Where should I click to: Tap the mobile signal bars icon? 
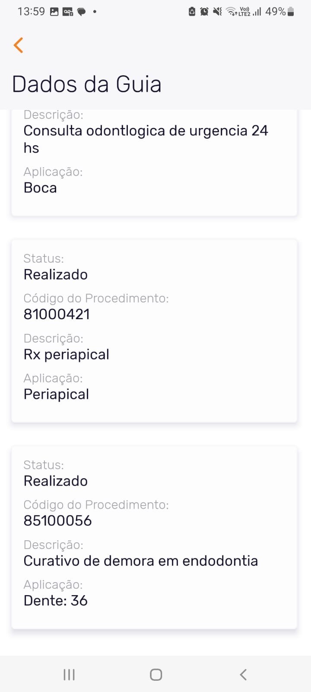(257, 12)
